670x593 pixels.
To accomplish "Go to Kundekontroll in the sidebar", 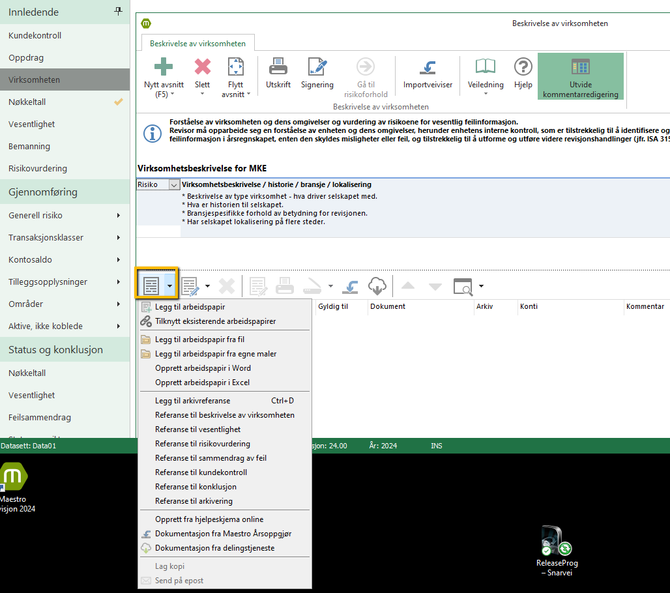I will click(x=65, y=35).
